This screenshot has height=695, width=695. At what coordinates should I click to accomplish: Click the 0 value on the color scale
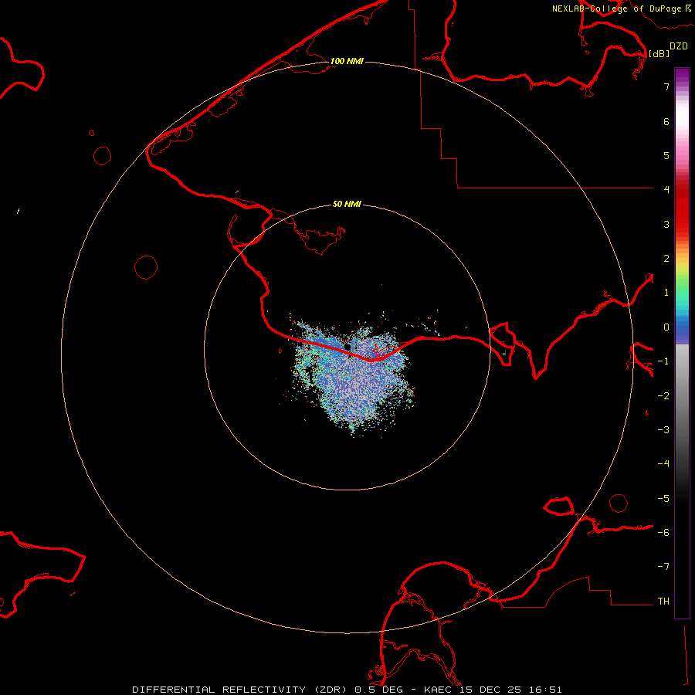tap(666, 327)
